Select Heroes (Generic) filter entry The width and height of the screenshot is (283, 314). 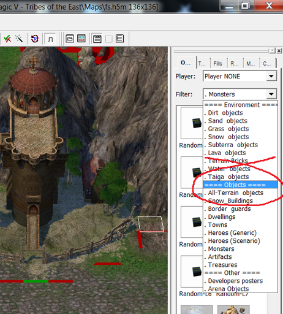point(240,232)
